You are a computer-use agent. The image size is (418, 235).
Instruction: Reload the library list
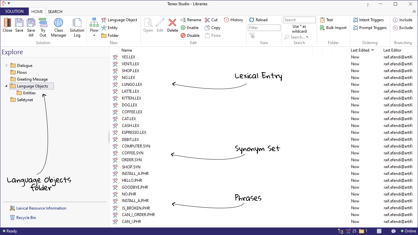(258, 20)
